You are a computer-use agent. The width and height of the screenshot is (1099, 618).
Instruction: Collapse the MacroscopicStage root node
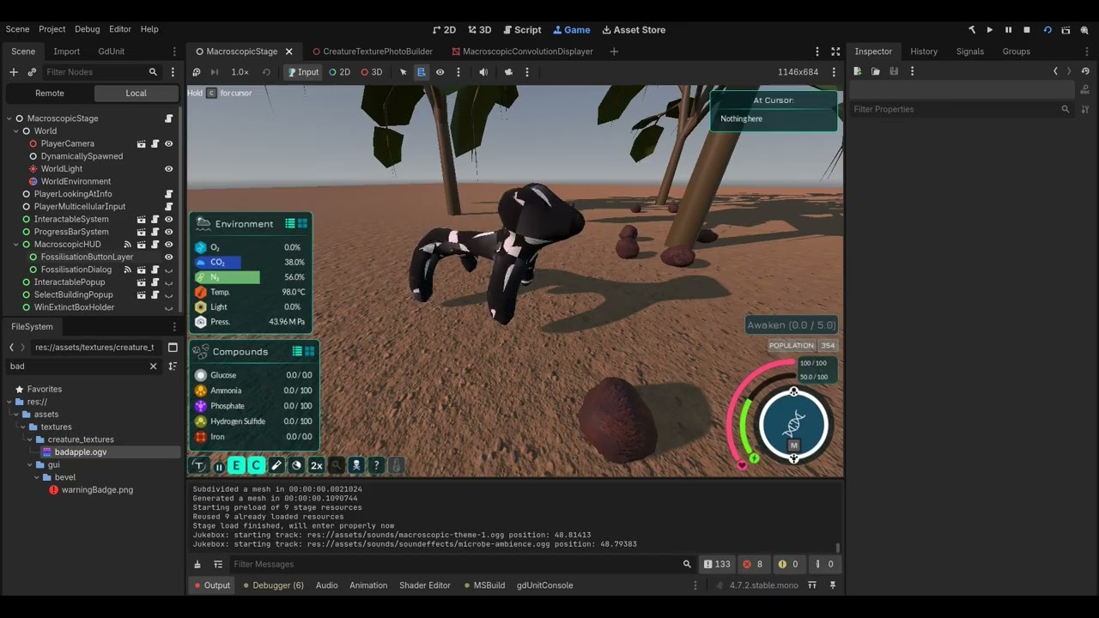coord(9,118)
